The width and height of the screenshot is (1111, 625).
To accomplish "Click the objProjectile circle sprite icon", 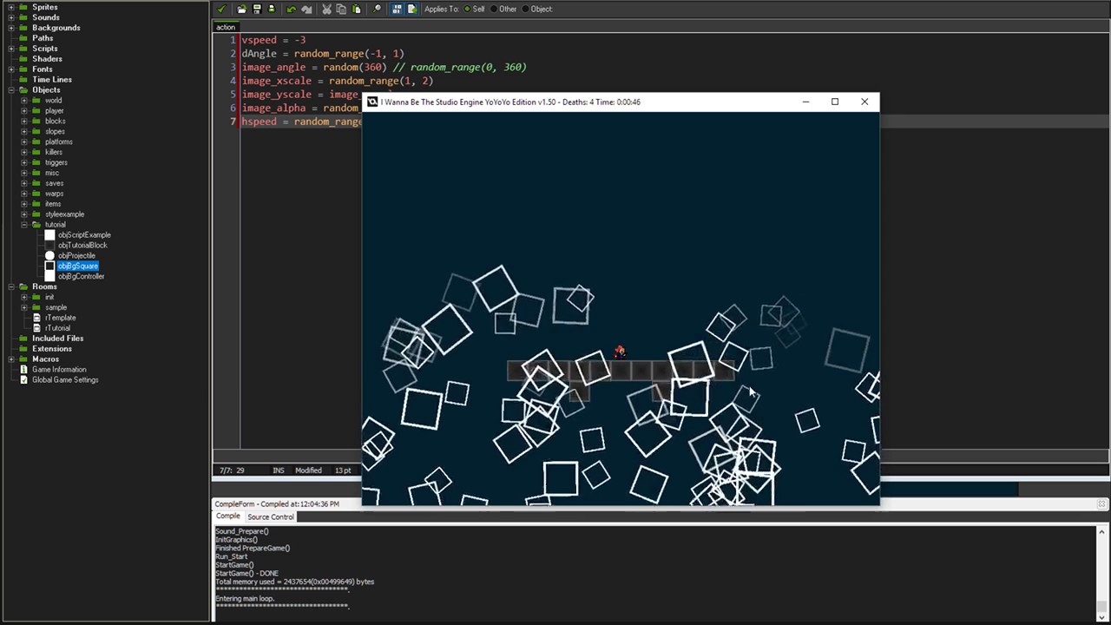I will coord(49,256).
